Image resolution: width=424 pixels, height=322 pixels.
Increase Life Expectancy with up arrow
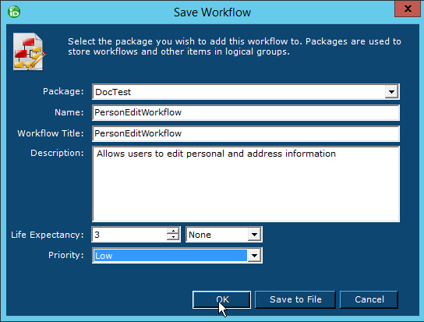click(x=173, y=231)
